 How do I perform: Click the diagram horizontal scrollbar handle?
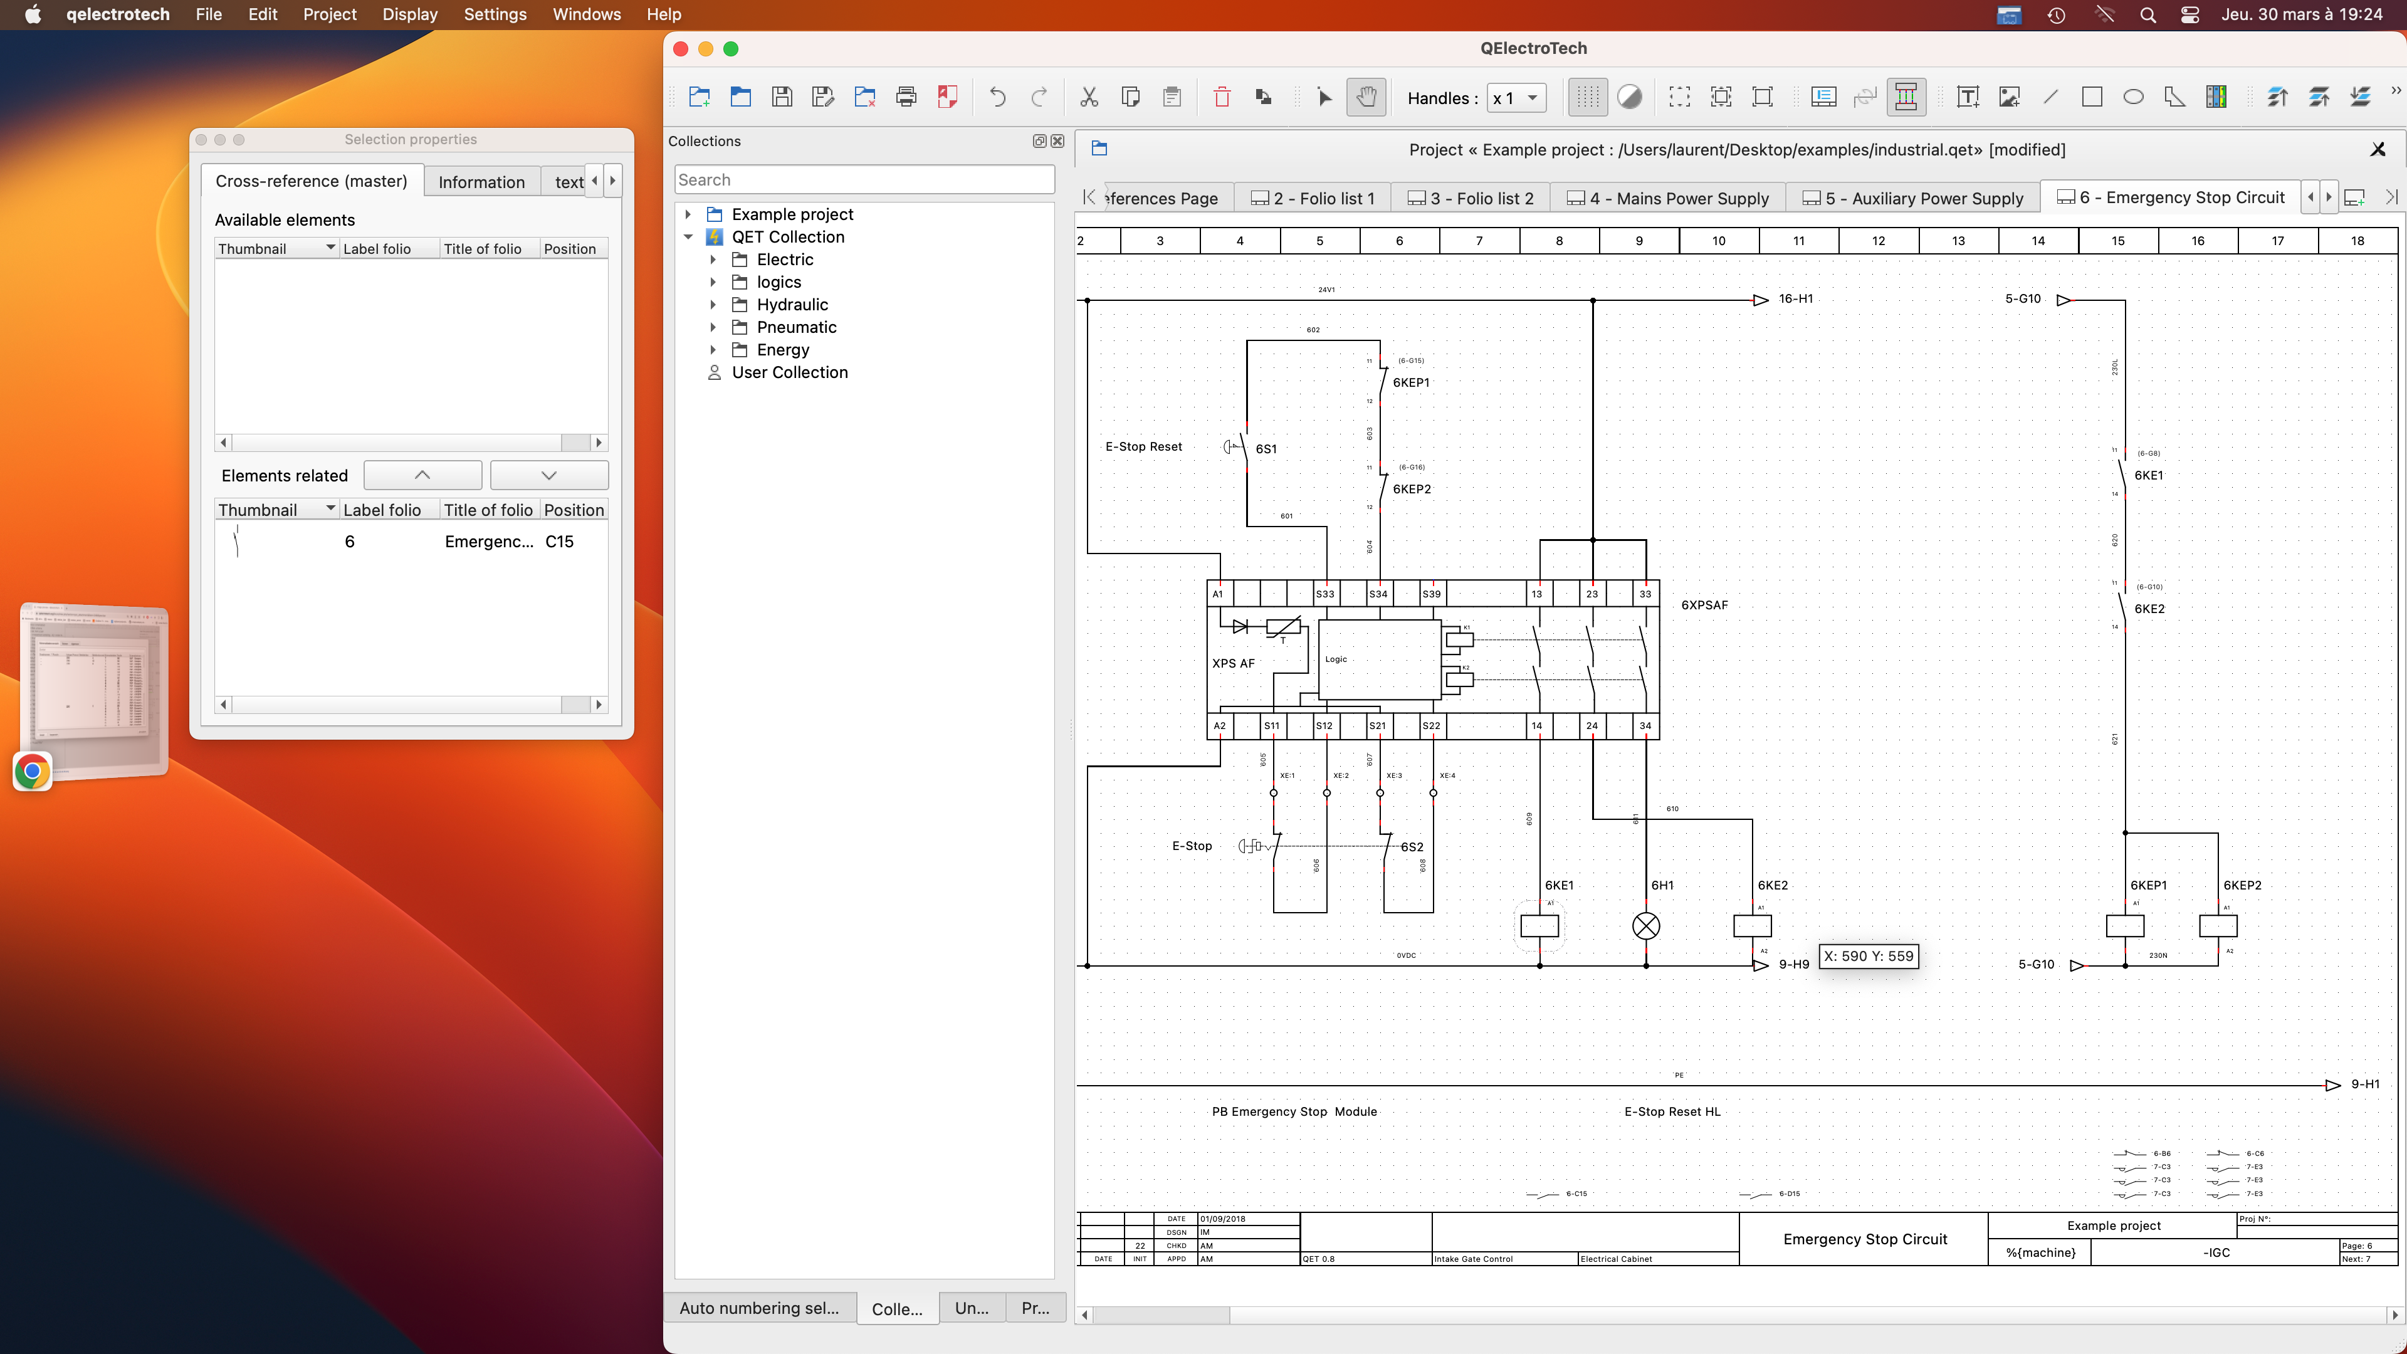pos(1162,1315)
